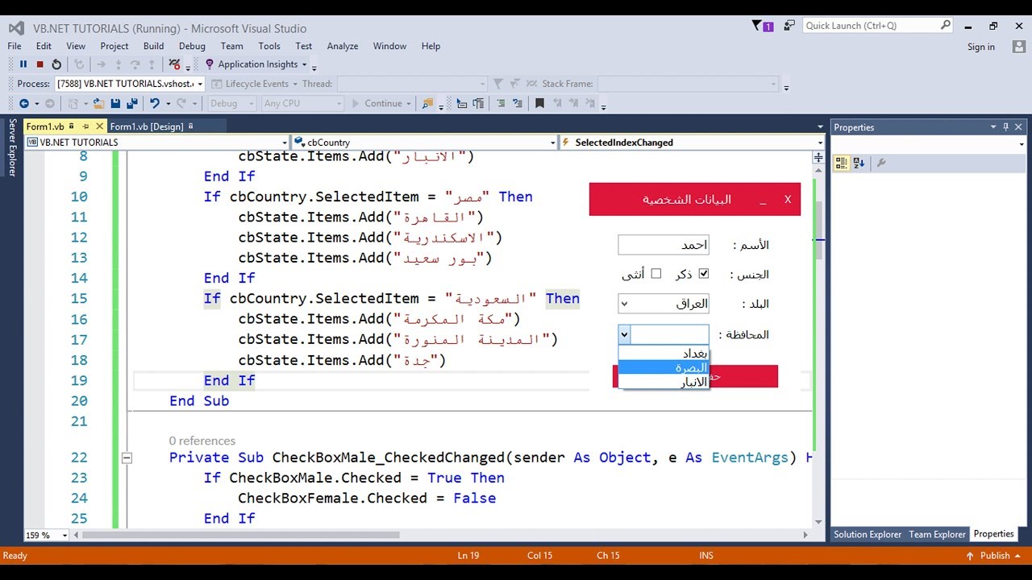Image resolution: width=1032 pixels, height=580 pixels.
Task: Minimize the البيانات الشخصية form window
Action: 763,200
